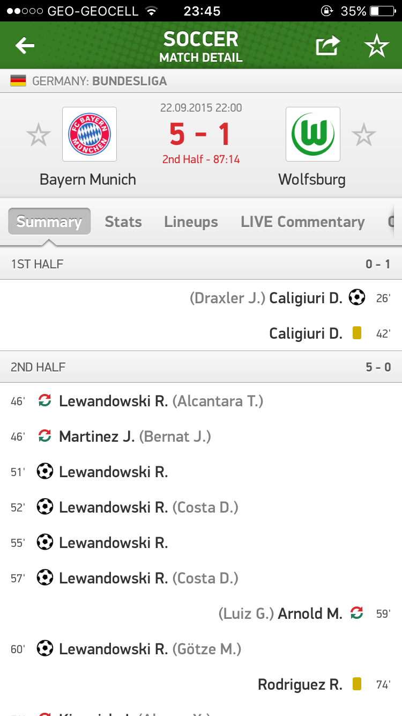
Task: Tap Lewandowski's 51' goal ball icon
Action: coord(45,472)
